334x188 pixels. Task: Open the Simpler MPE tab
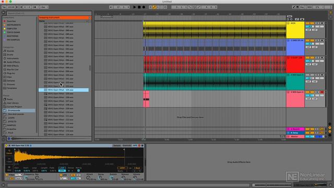(x=135, y=146)
